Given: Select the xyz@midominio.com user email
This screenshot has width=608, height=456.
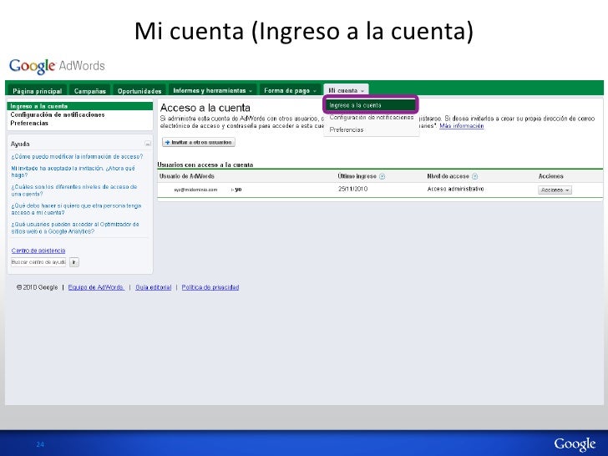Looking at the screenshot, I should coord(195,190).
